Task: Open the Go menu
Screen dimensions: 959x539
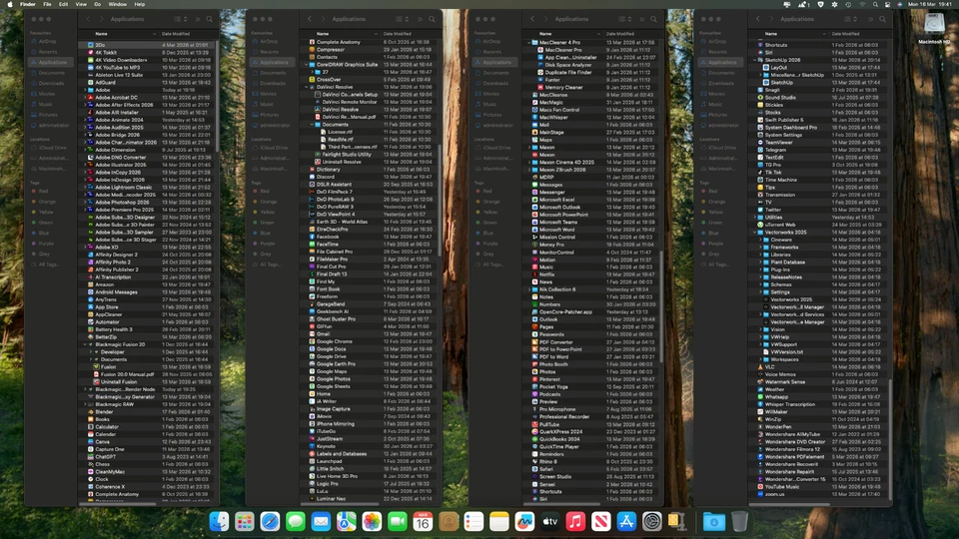Action: (x=97, y=4)
